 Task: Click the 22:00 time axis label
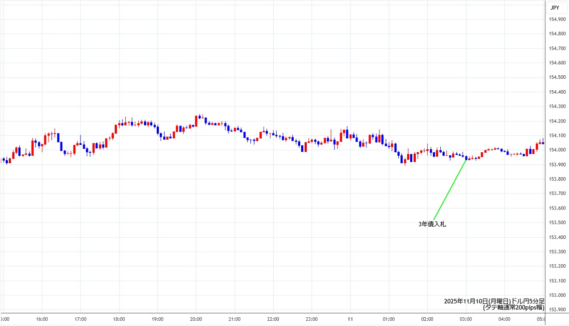273,319
